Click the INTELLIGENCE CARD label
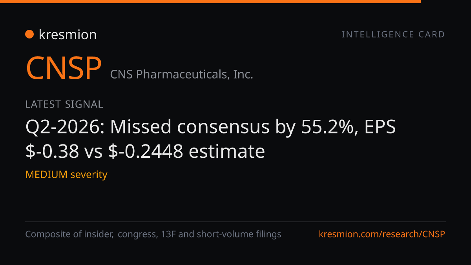The height and width of the screenshot is (265, 471). [393, 35]
